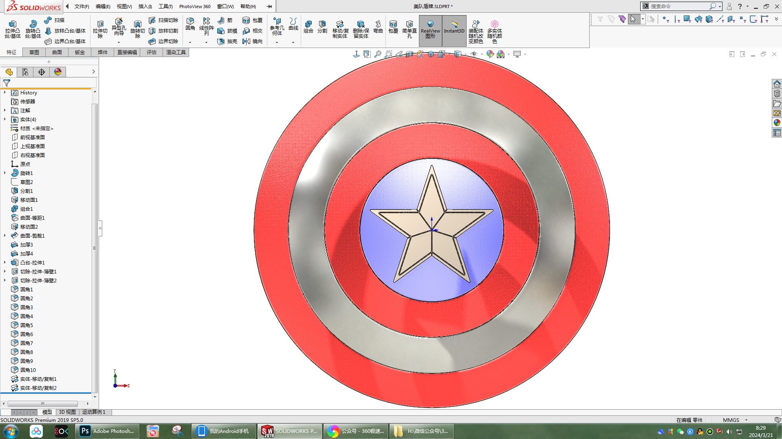Click the 组合 combine tool
This screenshot has width=782, height=439.
click(308, 26)
